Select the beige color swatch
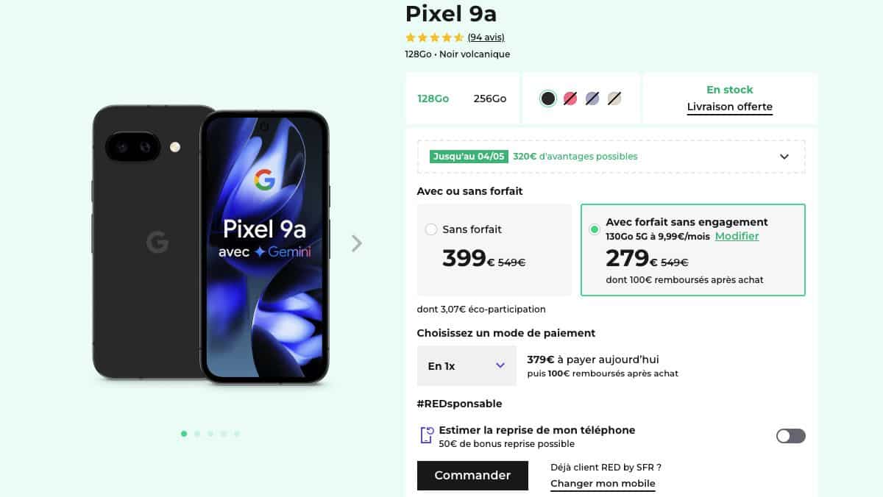The height and width of the screenshot is (497, 883). (614, 99)
